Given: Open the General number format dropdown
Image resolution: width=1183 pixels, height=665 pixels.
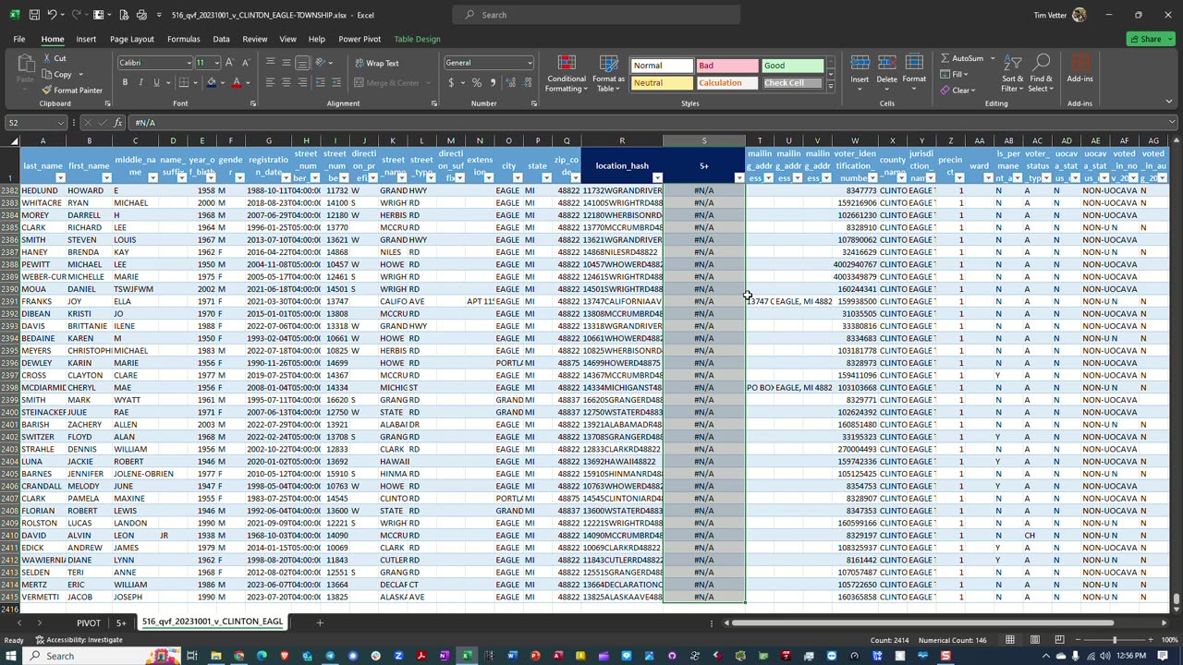Looking at the screenshot, I should point(530,63).
